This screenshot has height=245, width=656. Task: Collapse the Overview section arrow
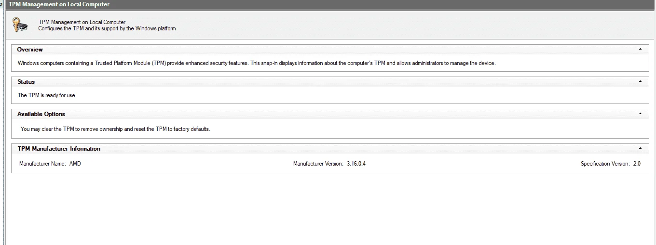point(640,49)
